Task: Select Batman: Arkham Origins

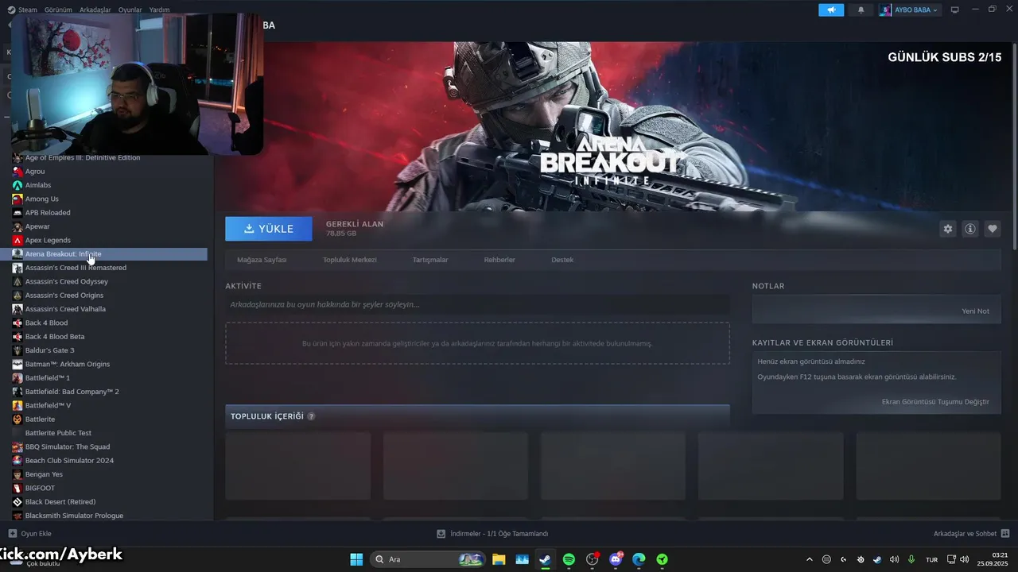Action: click(x=67, y=364)
